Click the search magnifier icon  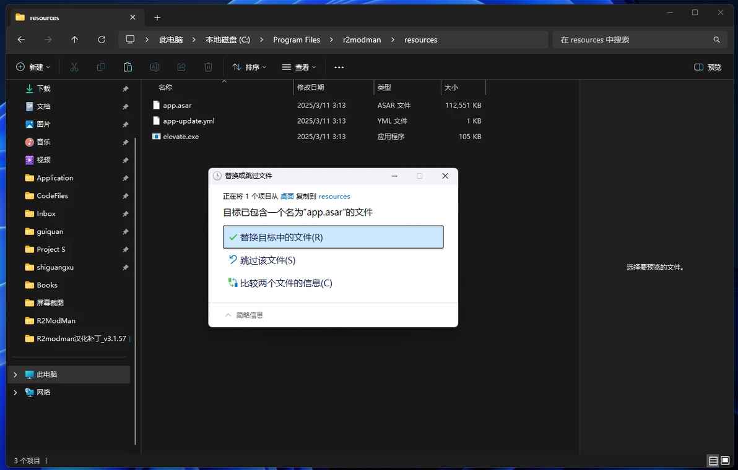click(716, 40)
